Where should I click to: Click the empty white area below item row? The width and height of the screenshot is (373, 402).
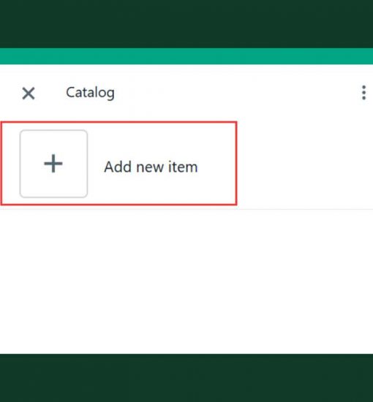[186, 281]
